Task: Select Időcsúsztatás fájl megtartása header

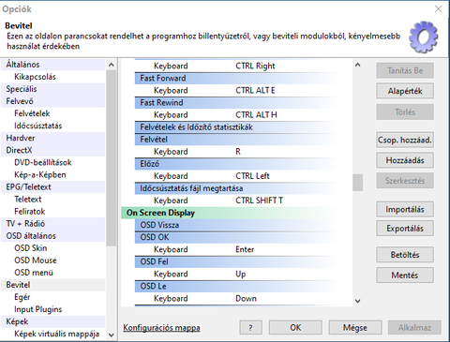Action: tap(236, 188)
